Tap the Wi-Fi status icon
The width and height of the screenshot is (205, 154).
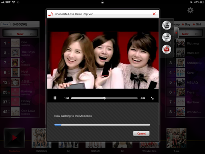[x=13, y=2]
